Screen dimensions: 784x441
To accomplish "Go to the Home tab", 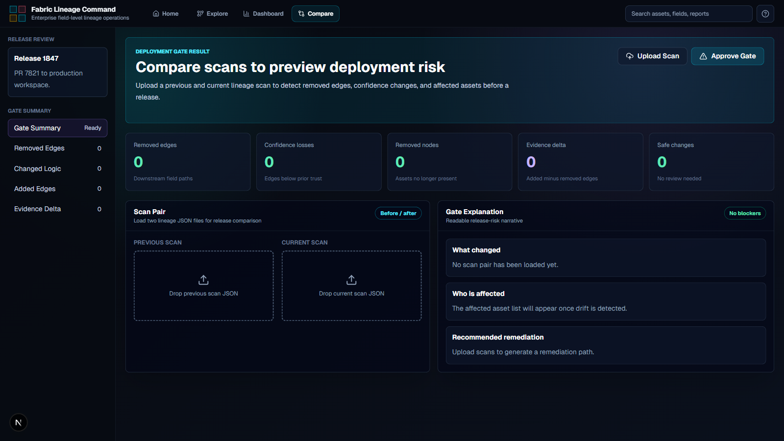I will [166, 14].
